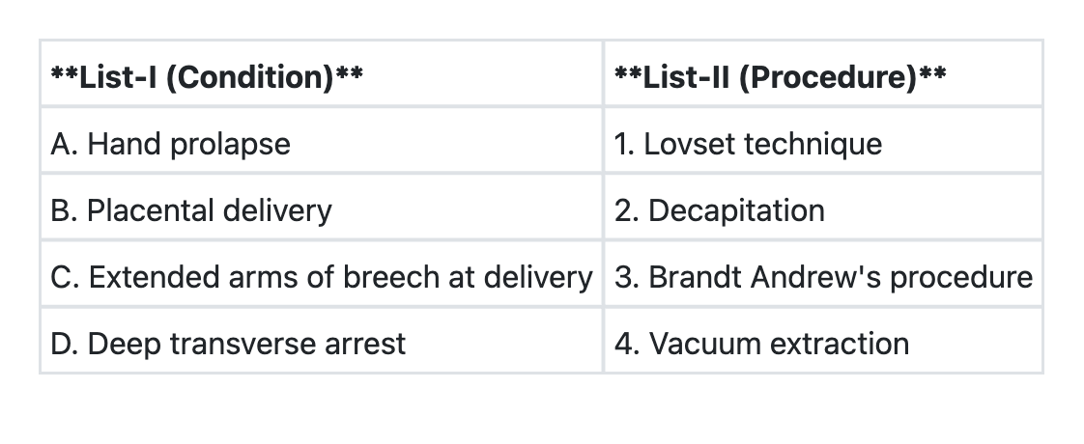
Task: Click the '3. Brandt Andrew's procedure' cell
Action: point(823,277)
